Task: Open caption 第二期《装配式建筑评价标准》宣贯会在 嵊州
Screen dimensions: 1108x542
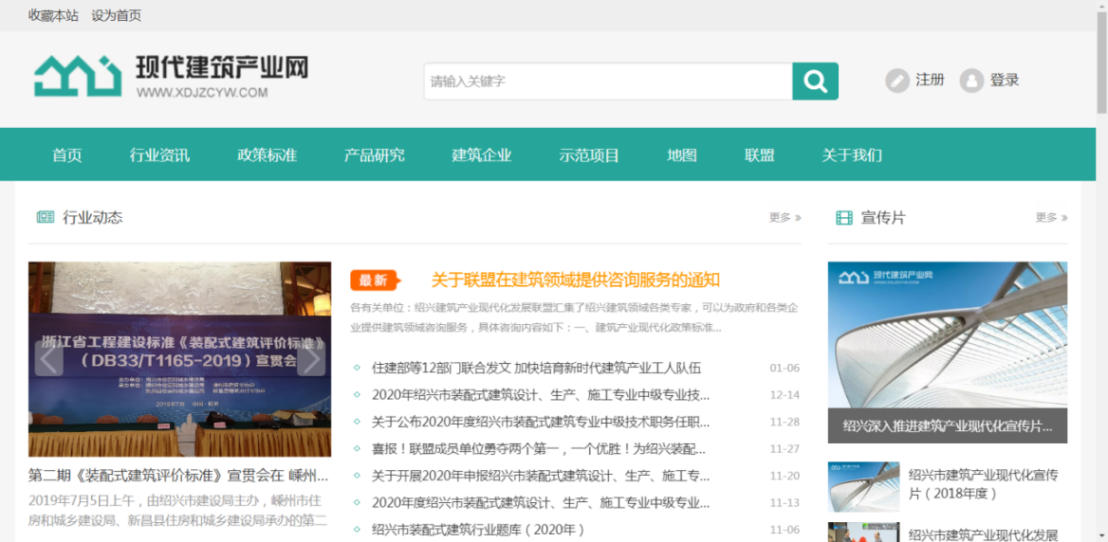Action: click(178, 474)
